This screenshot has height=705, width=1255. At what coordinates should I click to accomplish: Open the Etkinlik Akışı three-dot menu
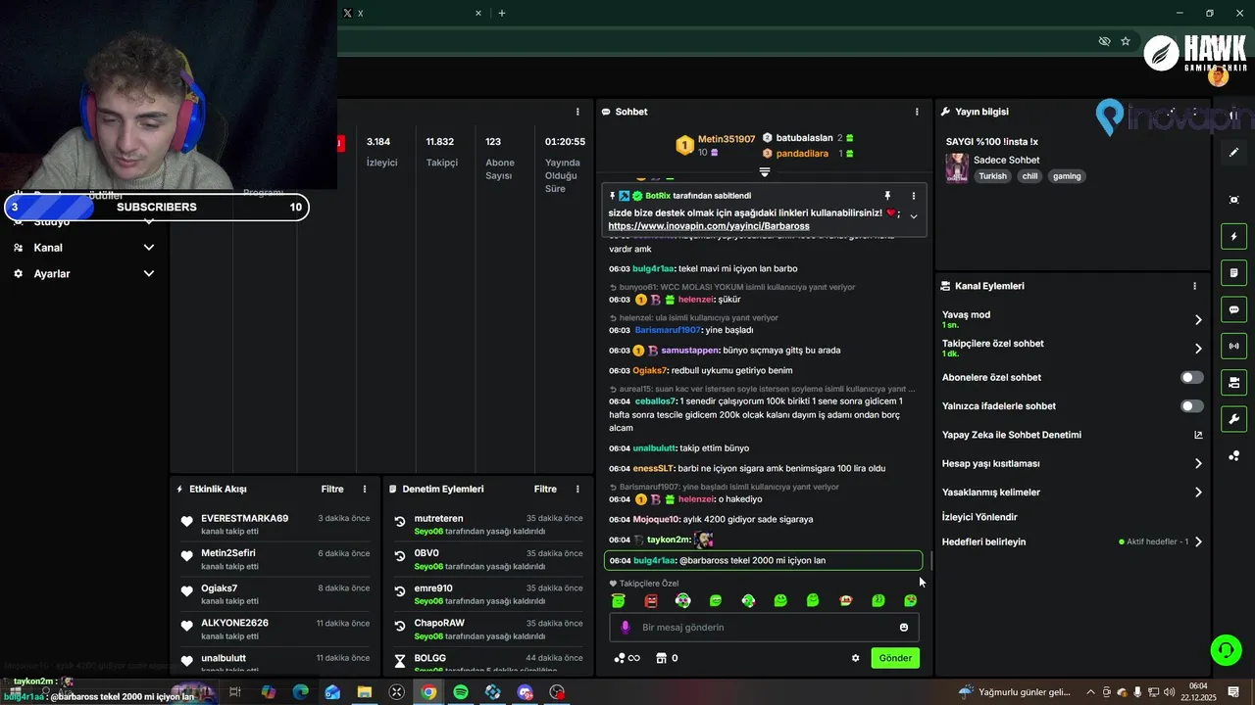point(365,489)
